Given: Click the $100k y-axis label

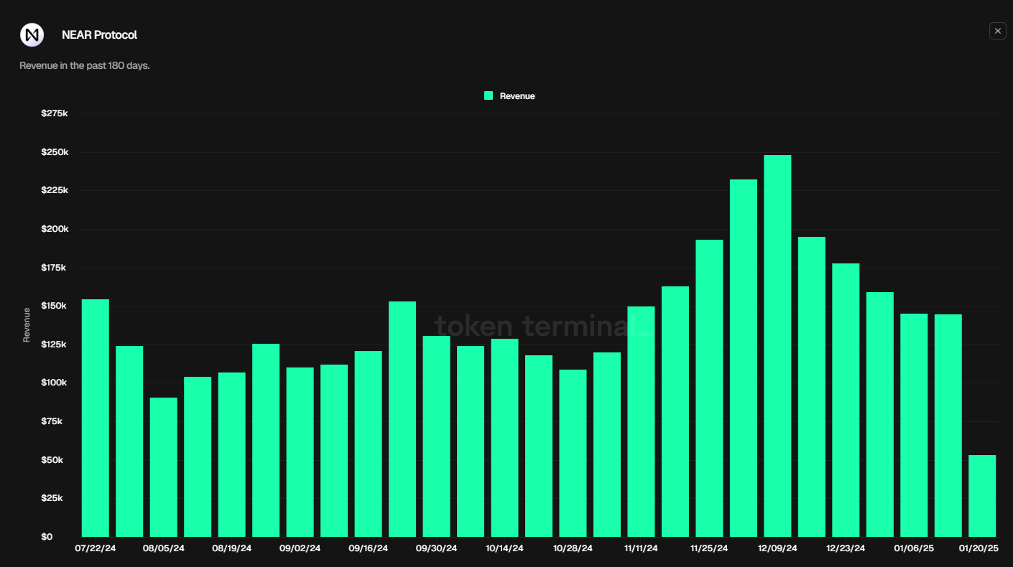Looking at the screenshot, I should [55, 383].
